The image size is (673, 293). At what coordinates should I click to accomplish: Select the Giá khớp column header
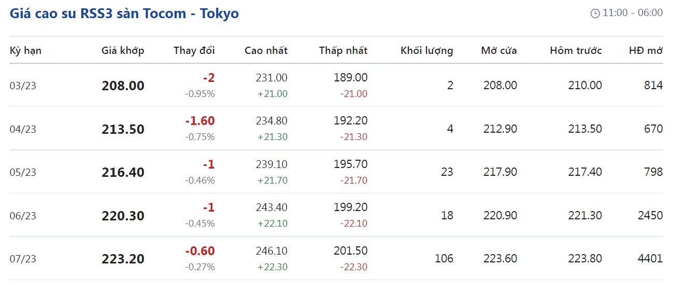click(123, 50)
